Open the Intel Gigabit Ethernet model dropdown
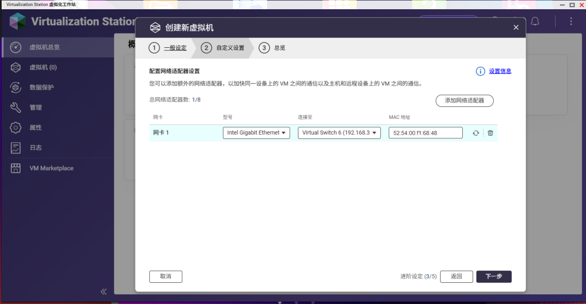Viewport: 586px width, 304px height. (x=256, y=133)
